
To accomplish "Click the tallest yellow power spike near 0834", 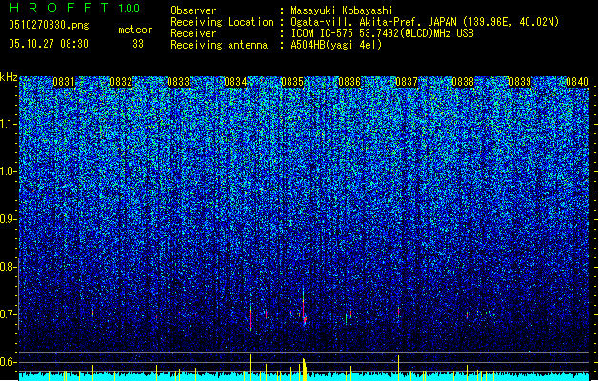I will click(x=251, y=368).
